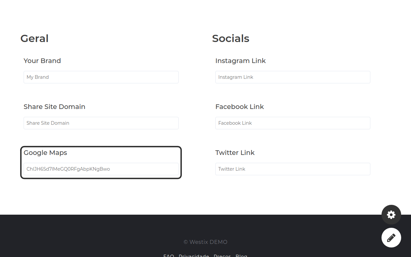This screenshot has width=411, height=257.
Task: Click the Westix DEMO copyright text
Action: [x=205, y=242]
